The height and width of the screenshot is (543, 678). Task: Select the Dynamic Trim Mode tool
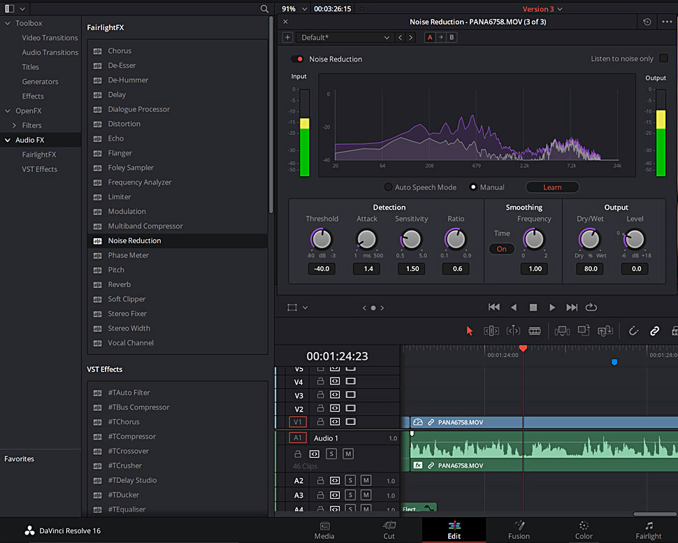[x=513, y=331]
